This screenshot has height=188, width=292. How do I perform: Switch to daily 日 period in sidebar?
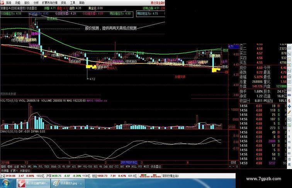289,159
